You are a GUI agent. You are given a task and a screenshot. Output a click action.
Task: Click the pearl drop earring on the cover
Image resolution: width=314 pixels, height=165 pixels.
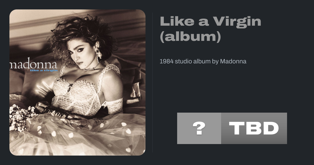(99, 54)
